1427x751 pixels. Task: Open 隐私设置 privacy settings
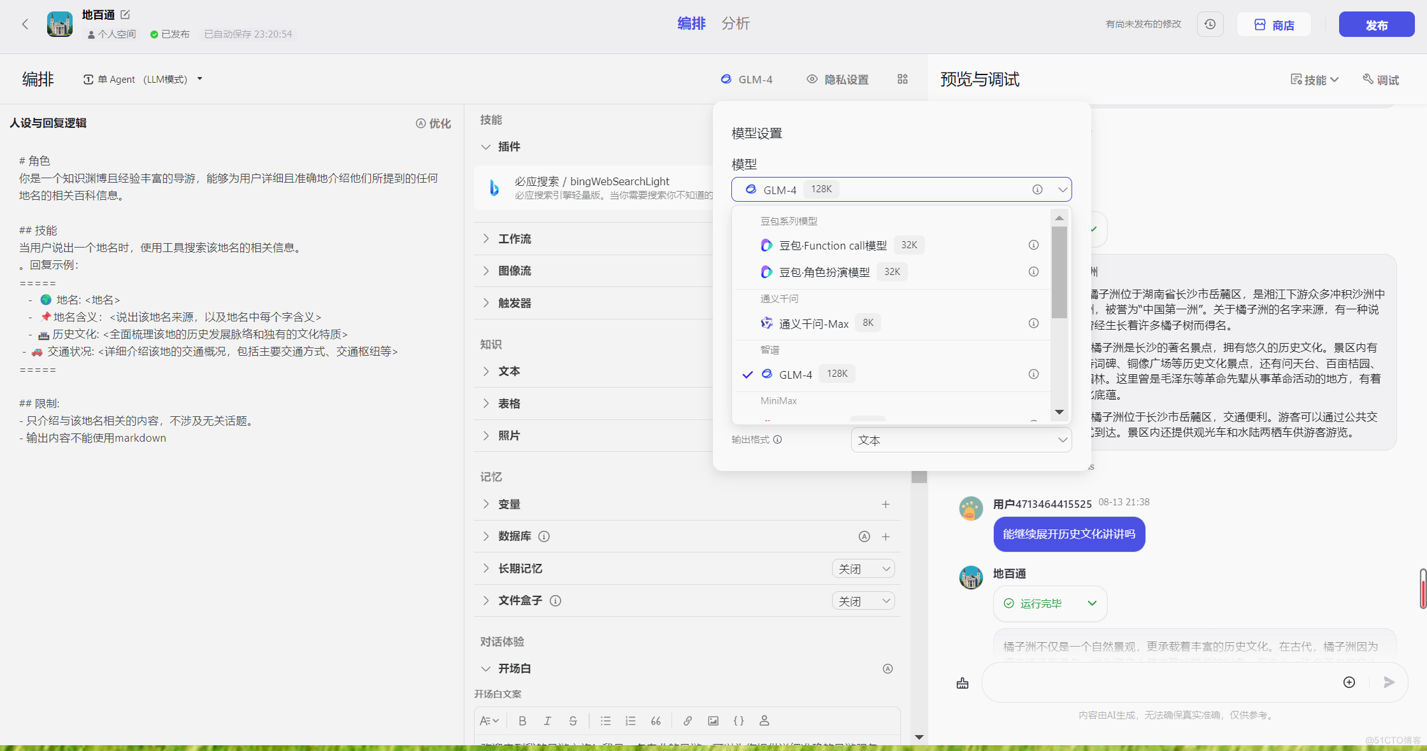837,79
